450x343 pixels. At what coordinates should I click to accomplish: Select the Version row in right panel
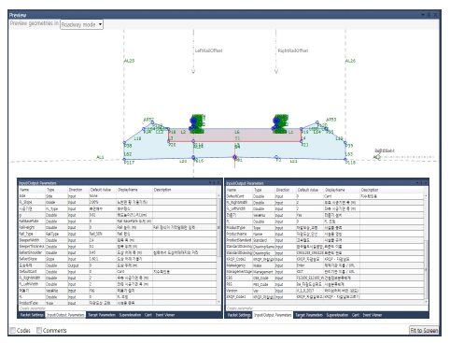(325, 291)
